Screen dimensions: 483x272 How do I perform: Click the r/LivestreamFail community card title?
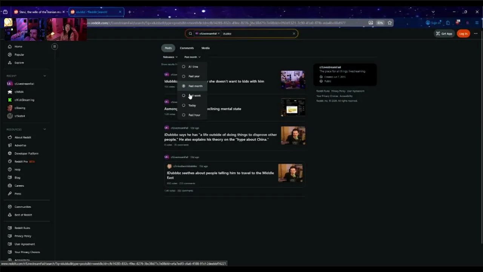point(330,67)
